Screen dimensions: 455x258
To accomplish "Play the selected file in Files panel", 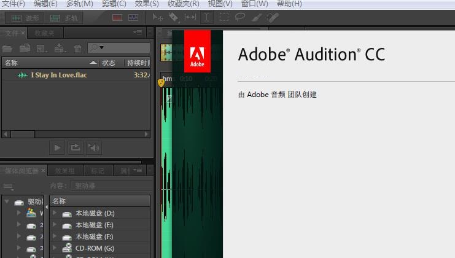I will [57, 148].
